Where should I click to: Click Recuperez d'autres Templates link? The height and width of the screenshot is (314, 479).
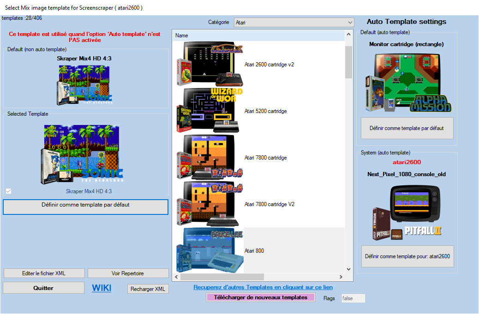point(263,287)
